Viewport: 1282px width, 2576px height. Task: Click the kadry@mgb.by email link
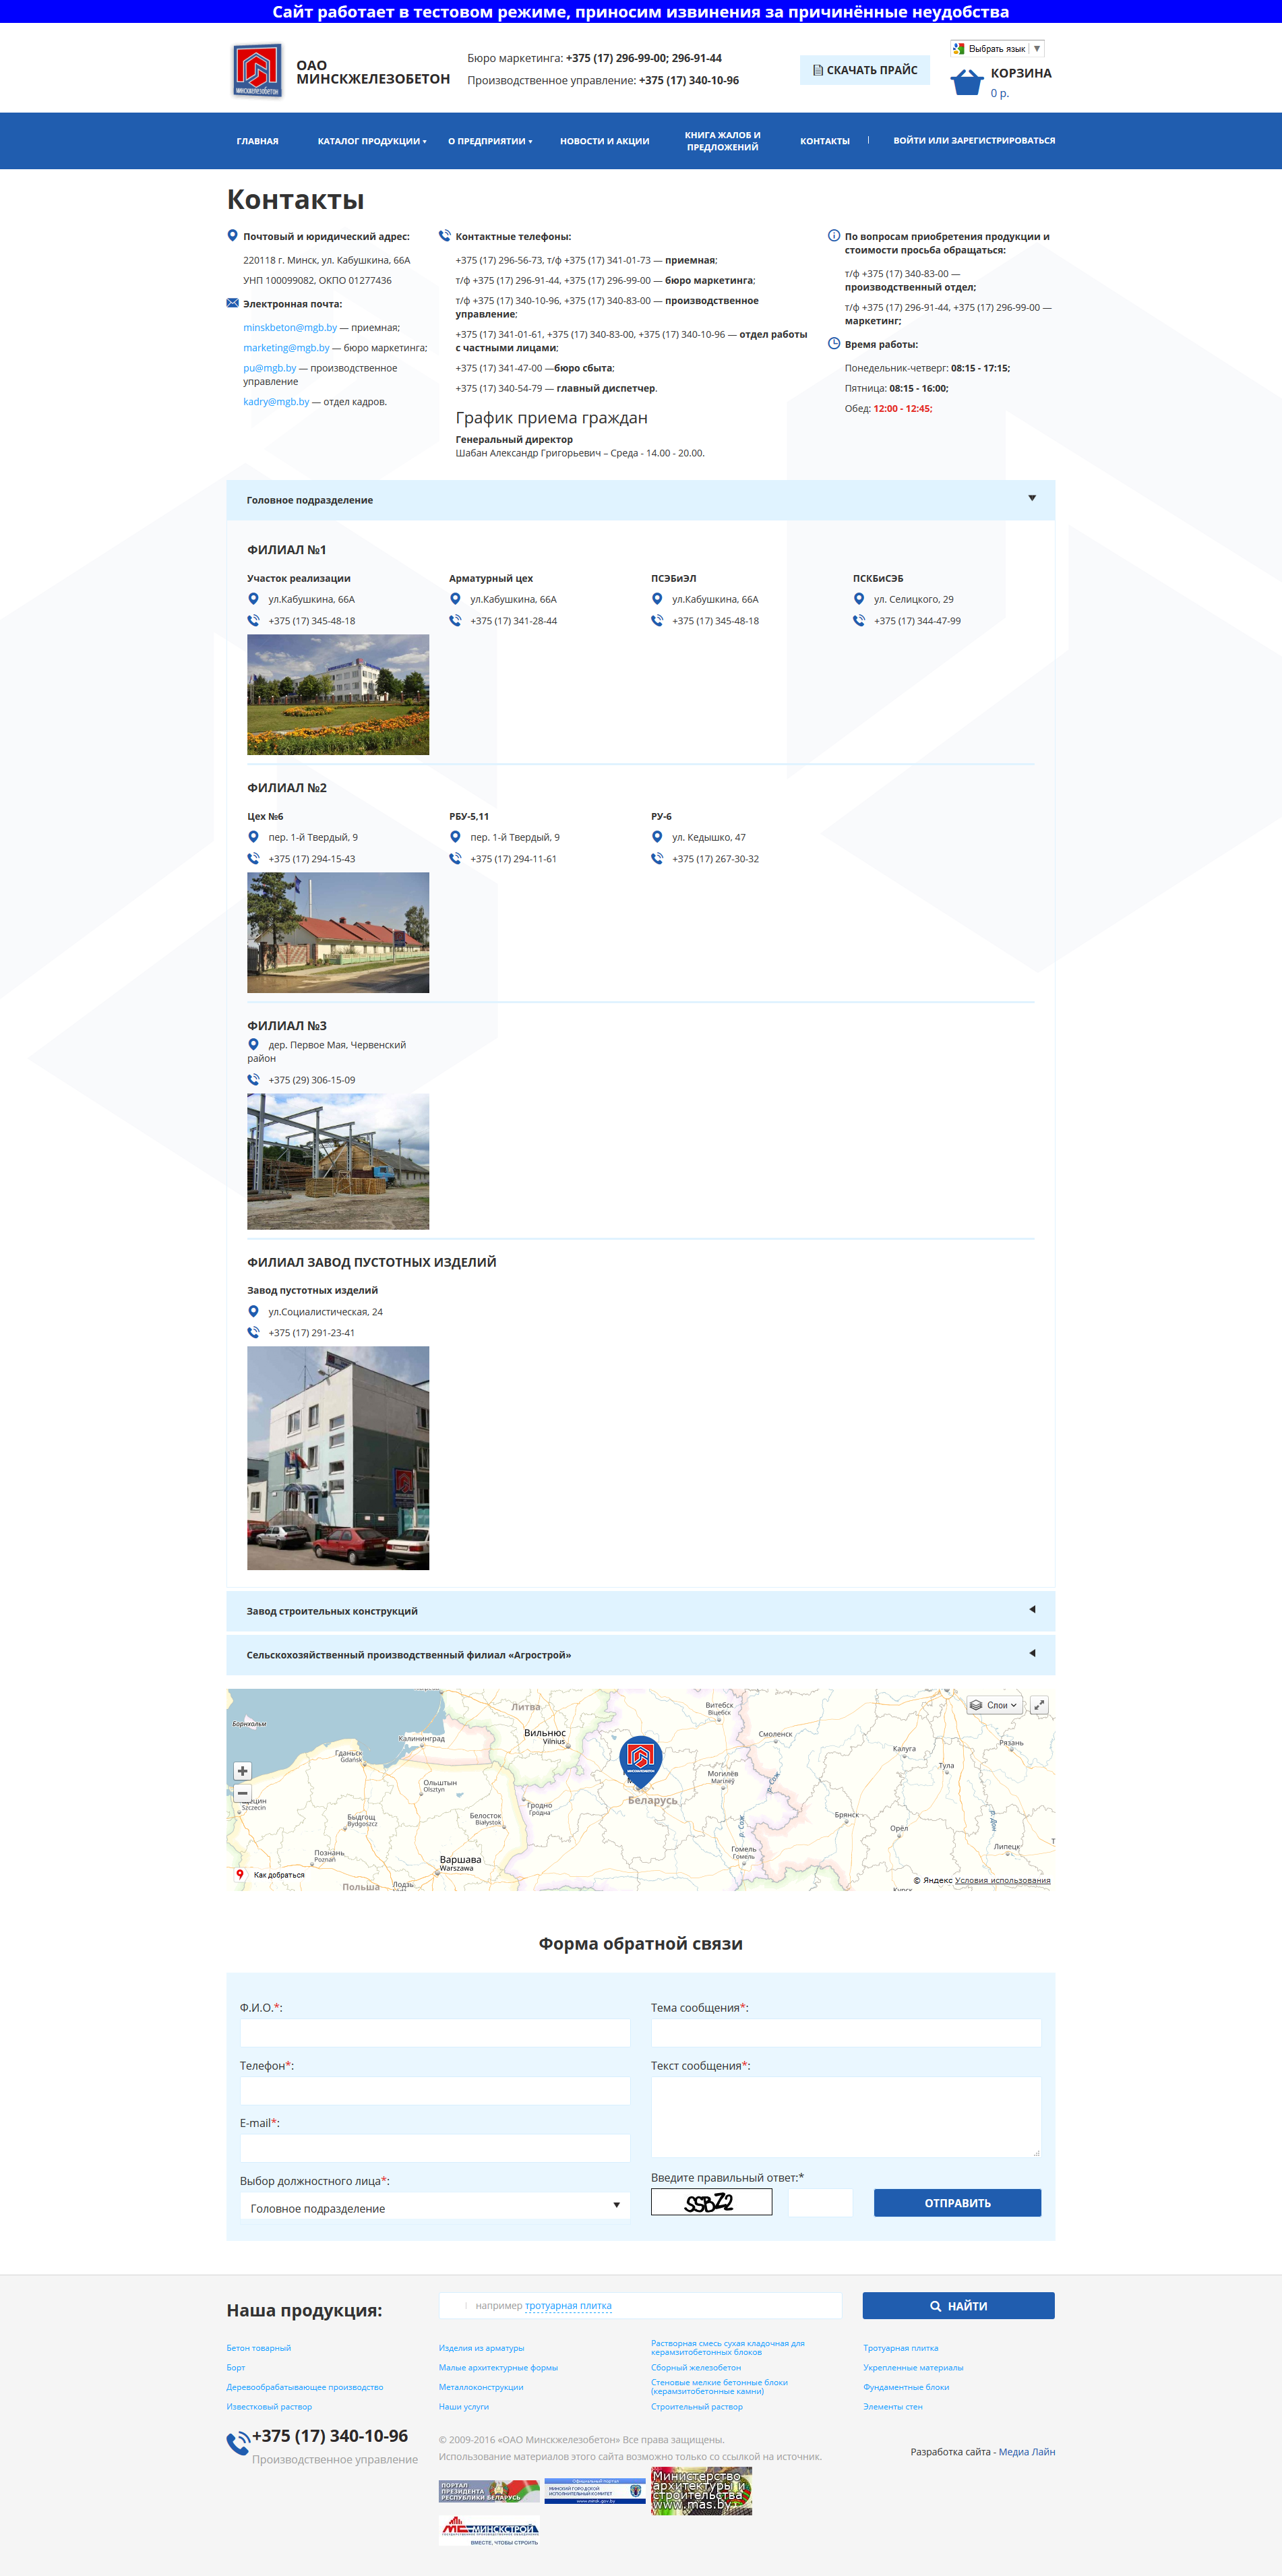276,401
